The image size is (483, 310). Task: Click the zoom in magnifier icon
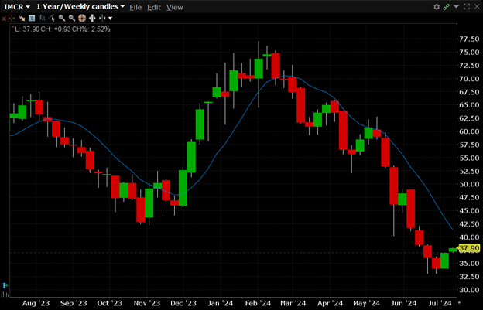click(62, 19)
